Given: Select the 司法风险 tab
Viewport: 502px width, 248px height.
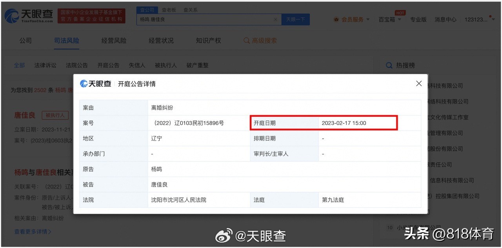Looking at the screenshot, I should pos(67,41).
